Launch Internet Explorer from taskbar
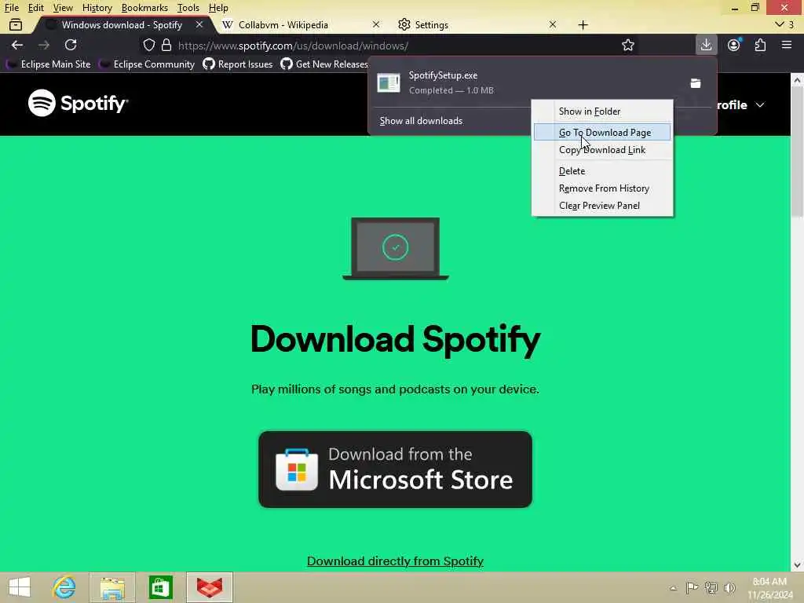The image size is (804, 603). 64,587
